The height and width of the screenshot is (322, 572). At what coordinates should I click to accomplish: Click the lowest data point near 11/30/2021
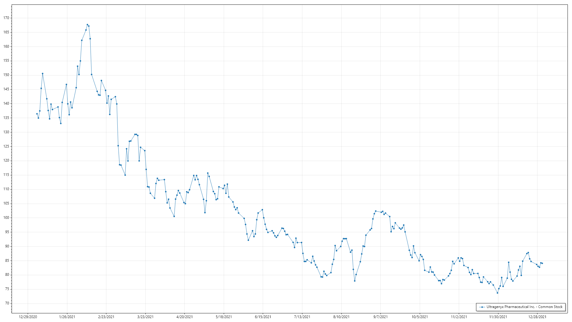[x=498, y=293]
